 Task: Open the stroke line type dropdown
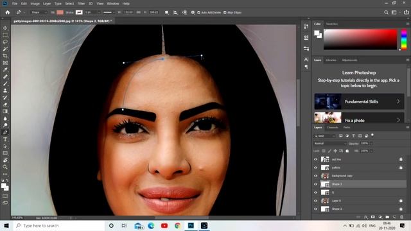pos(109,12)
